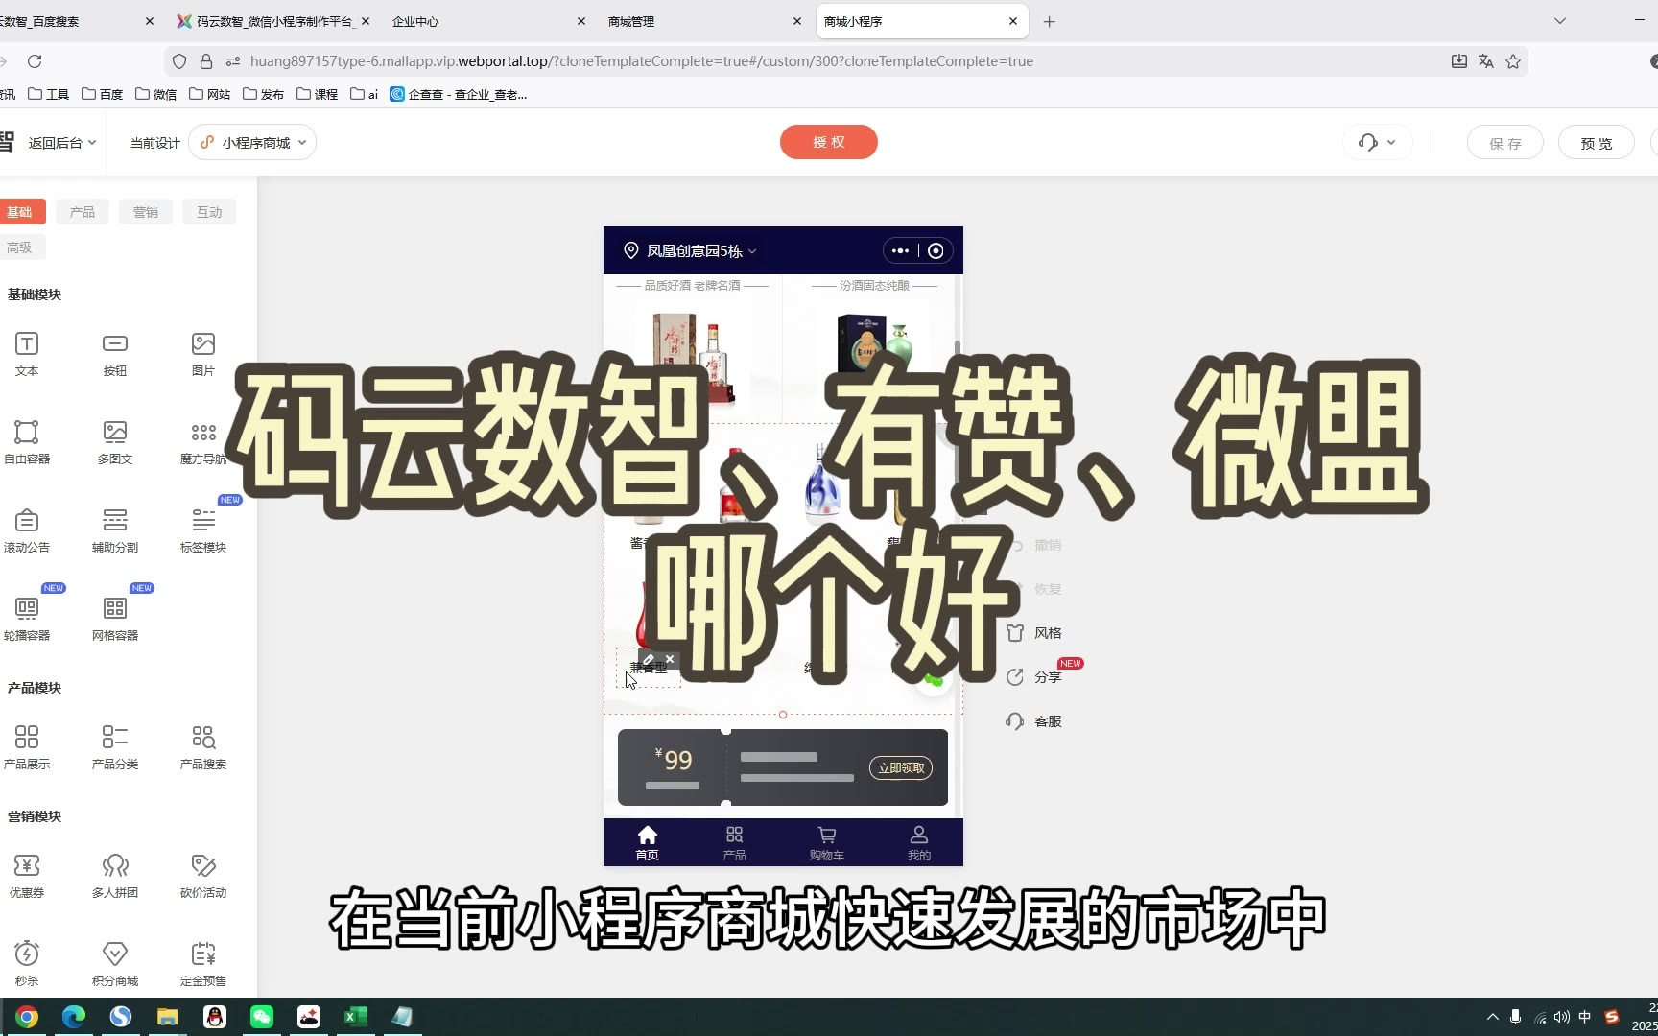Insert the 多人拼团 group-buy module

tap(115, 876)
